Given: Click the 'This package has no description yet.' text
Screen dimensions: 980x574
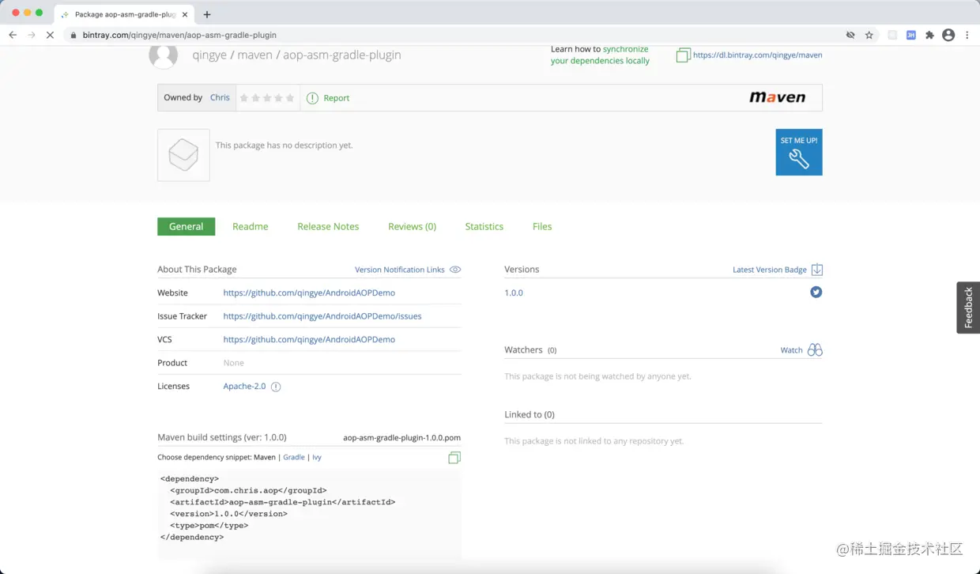Looking at the screenshot, I should [284, 145].
